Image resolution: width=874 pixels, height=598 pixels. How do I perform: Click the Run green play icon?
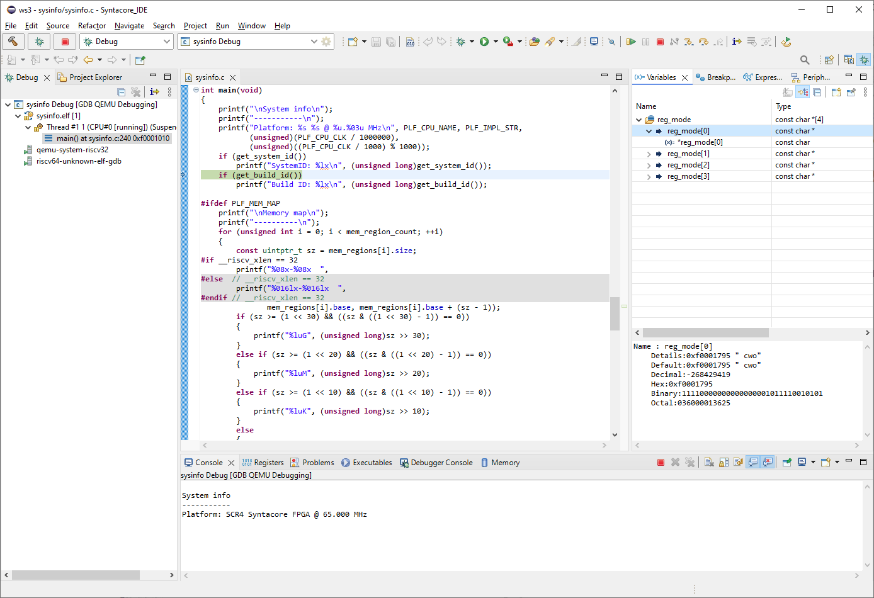tap(484, 42)
